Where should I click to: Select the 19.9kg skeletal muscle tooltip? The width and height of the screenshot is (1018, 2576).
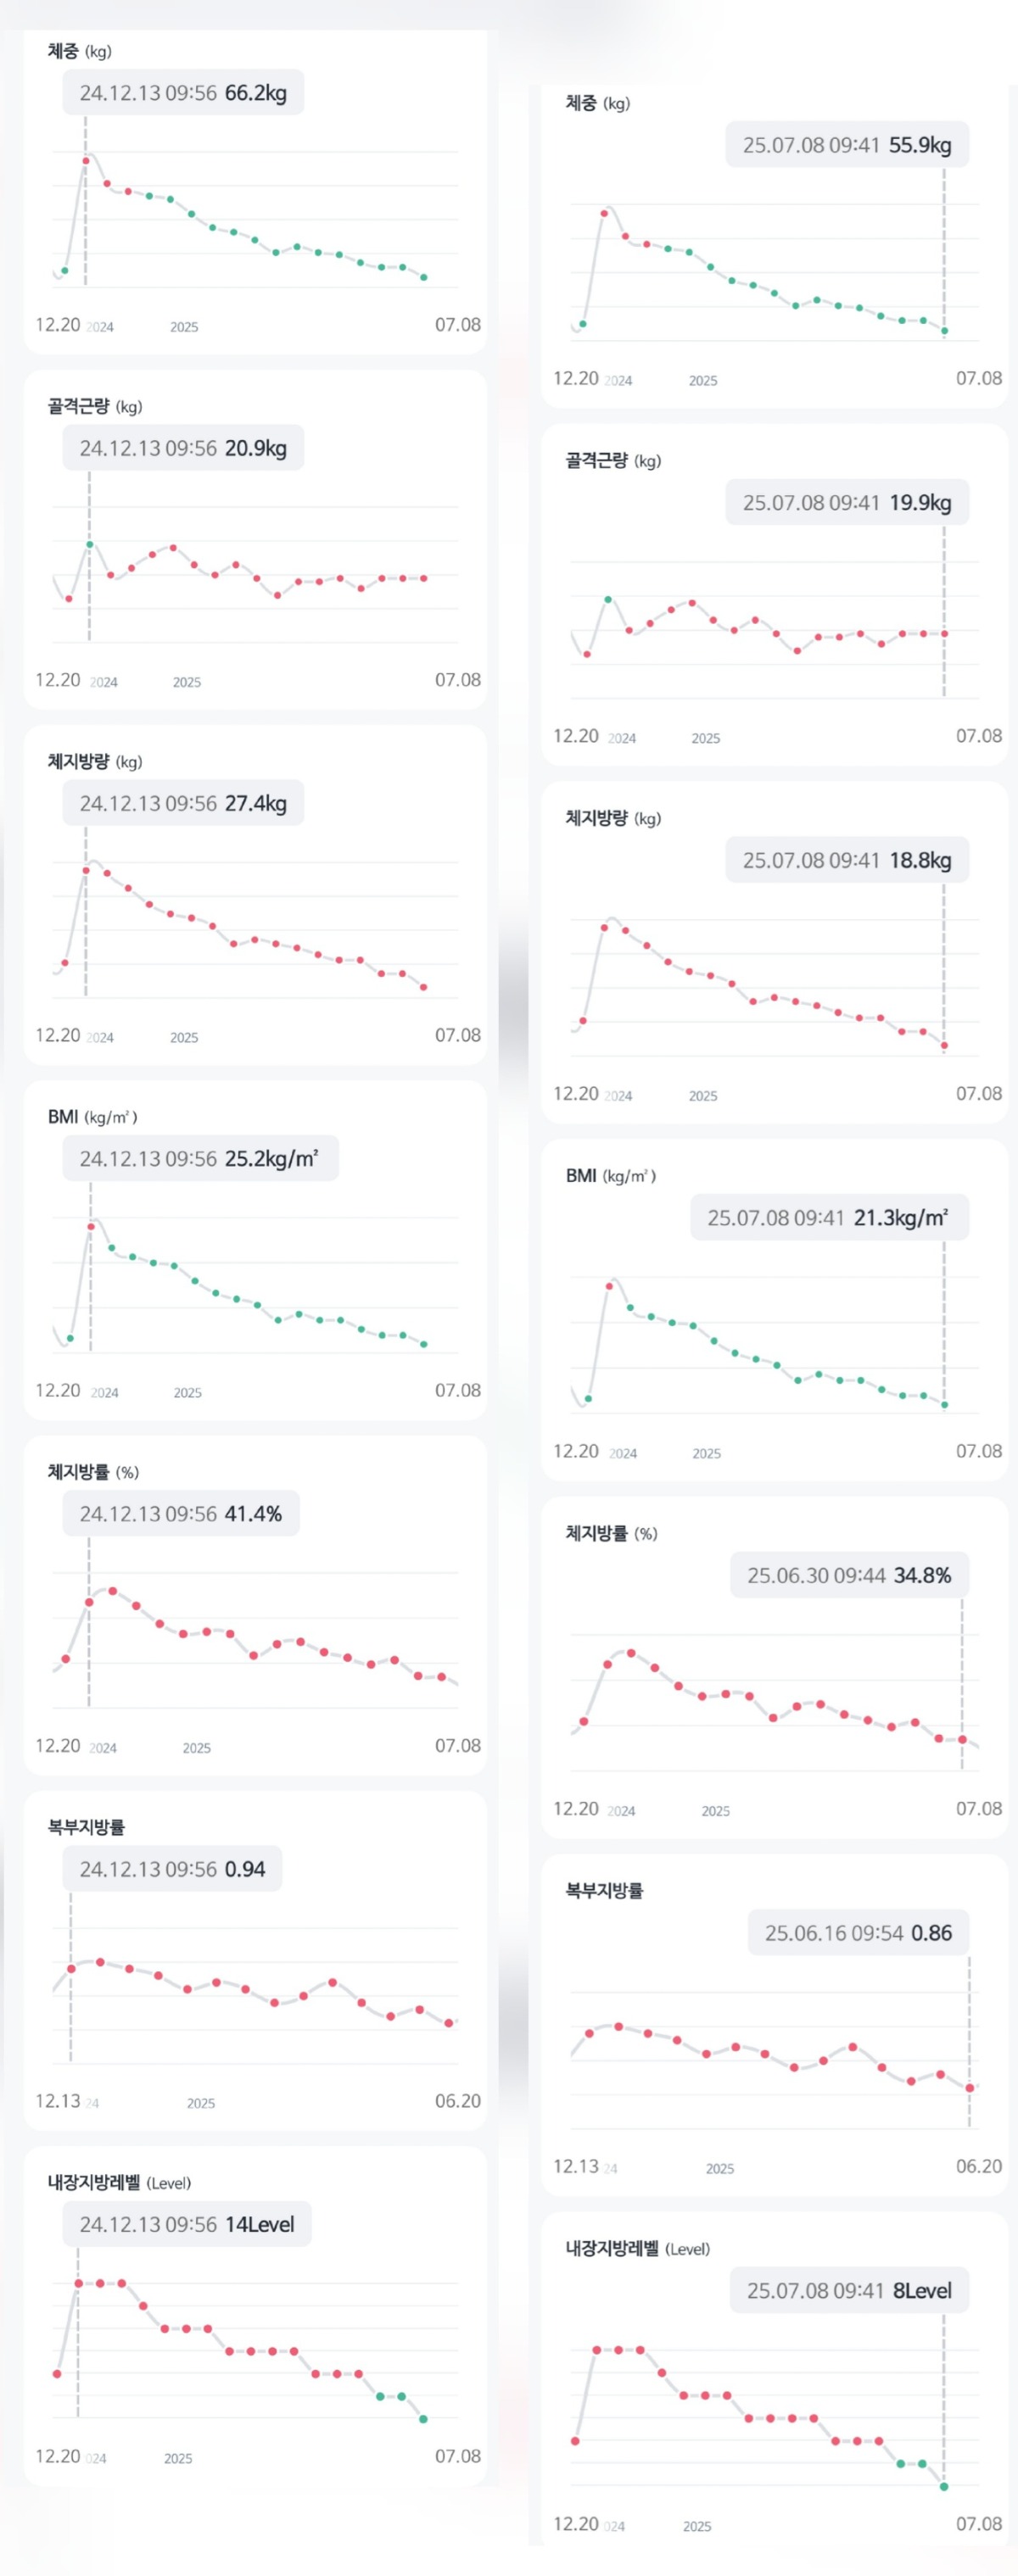[x=846, y=502]
